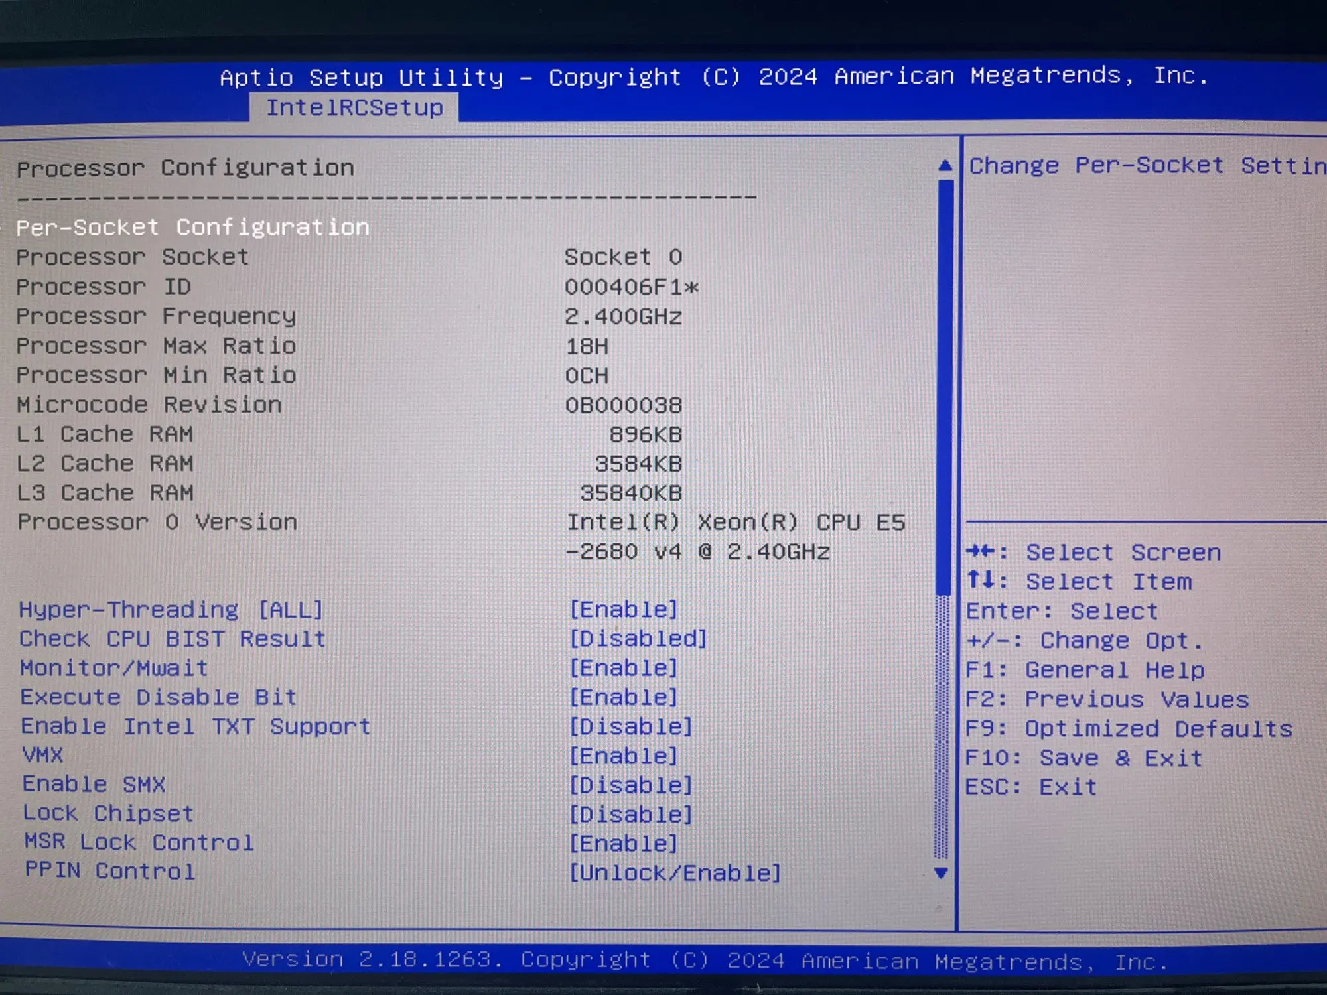Select the Monitor/Mwait label
Screen dimensions: 1327x995
click(x=113, y=668)
